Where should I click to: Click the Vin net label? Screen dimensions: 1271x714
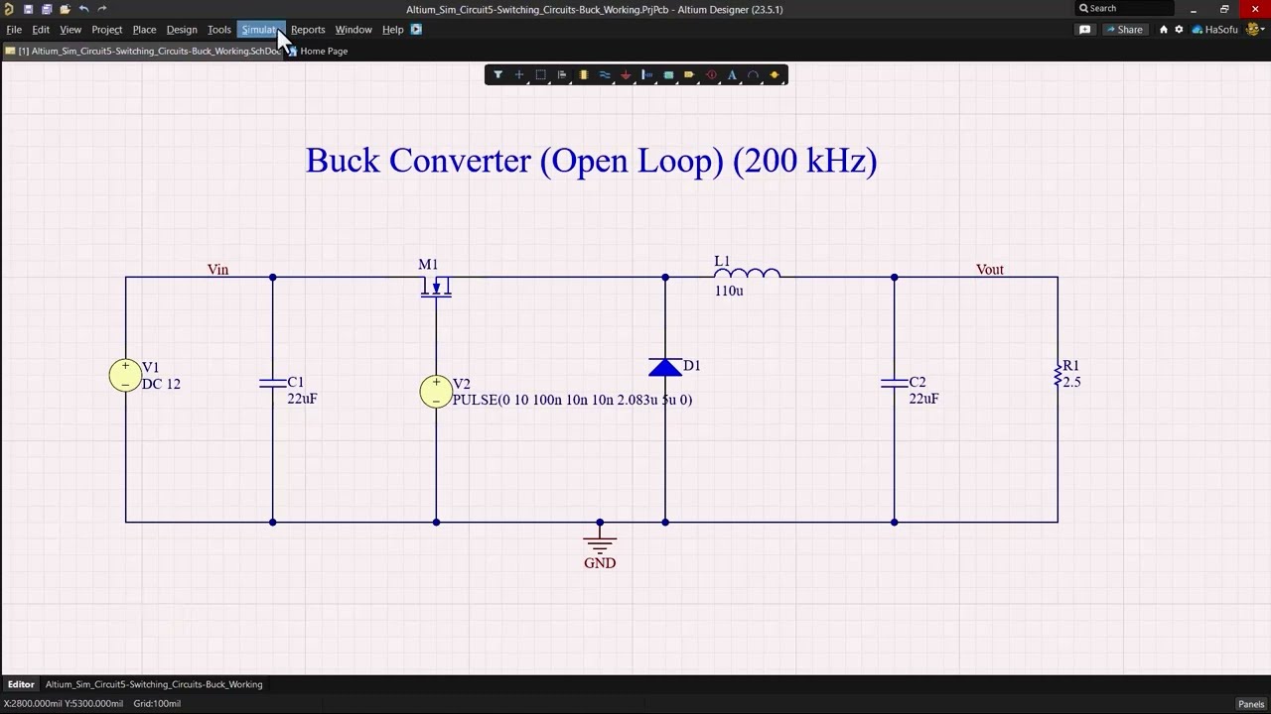(217, 270)
